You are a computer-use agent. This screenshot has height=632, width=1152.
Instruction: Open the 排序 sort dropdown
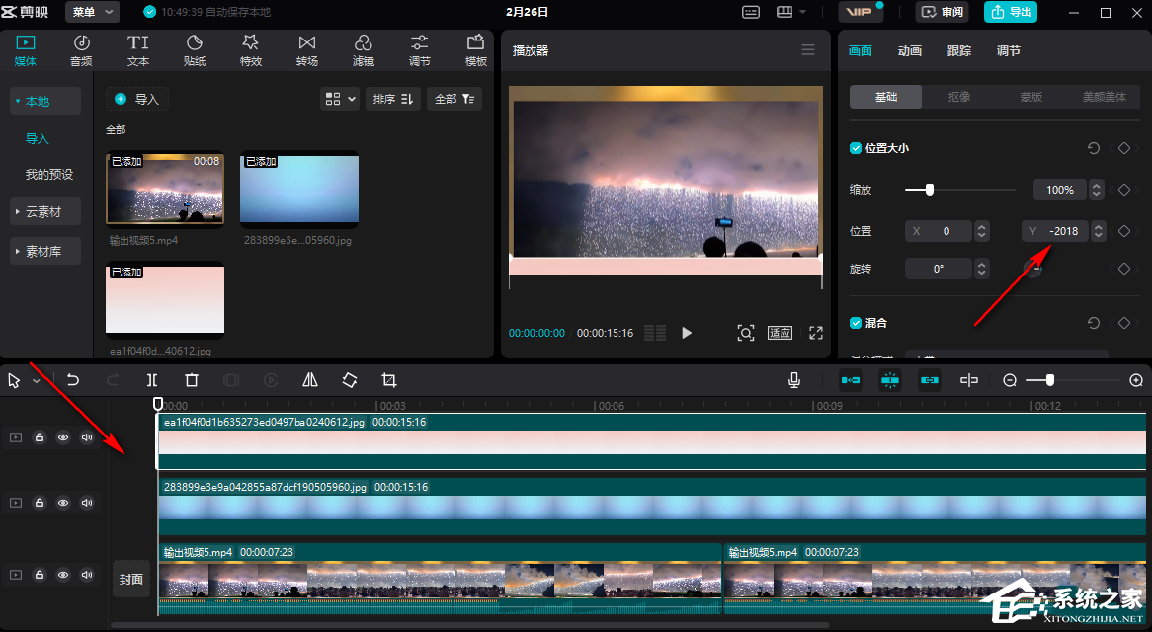393,99
